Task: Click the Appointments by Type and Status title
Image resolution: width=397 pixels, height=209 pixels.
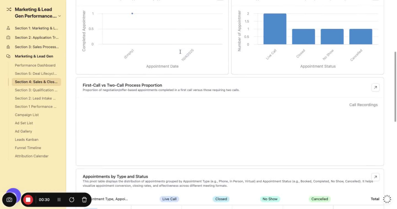Action: (x=115, y=177)
